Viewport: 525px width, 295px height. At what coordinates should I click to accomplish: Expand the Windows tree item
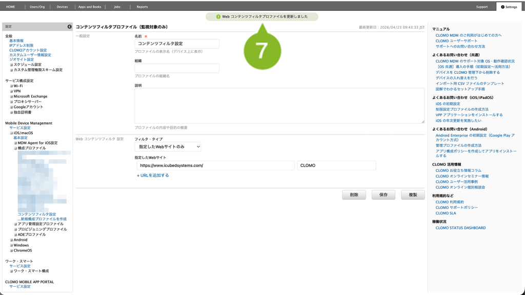coord(11,245)
